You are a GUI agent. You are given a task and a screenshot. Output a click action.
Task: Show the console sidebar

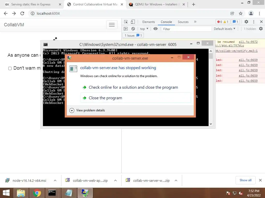click(x=126, y=29)
